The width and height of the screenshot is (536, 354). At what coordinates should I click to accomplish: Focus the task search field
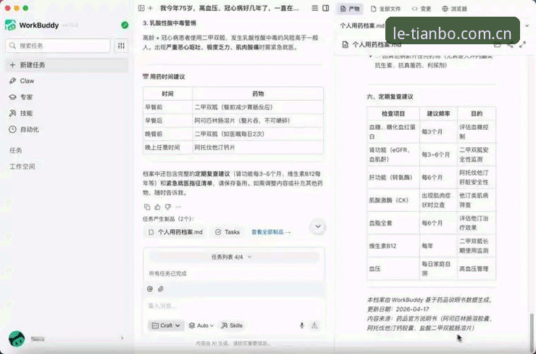click(58, 46)
